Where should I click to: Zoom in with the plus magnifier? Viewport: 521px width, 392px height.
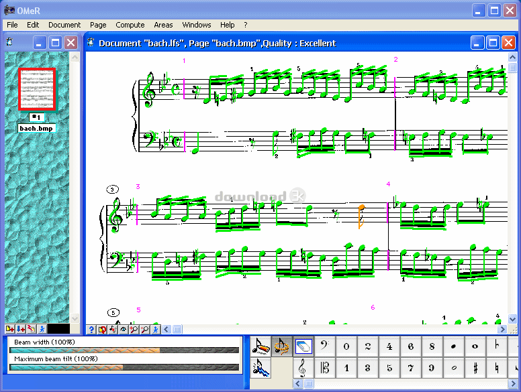(x=134, y=329)
